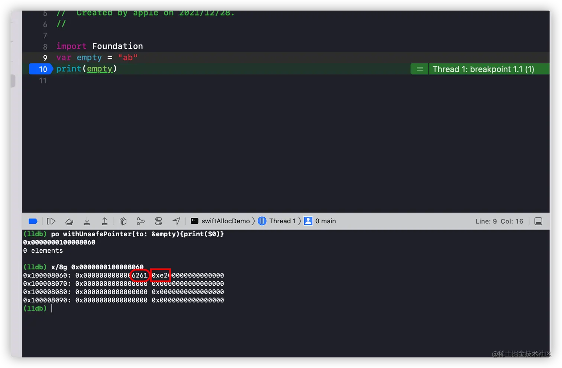Click Continue program execution icon
The height and width of the screenshot is (368, 562).
coord(51,221)
